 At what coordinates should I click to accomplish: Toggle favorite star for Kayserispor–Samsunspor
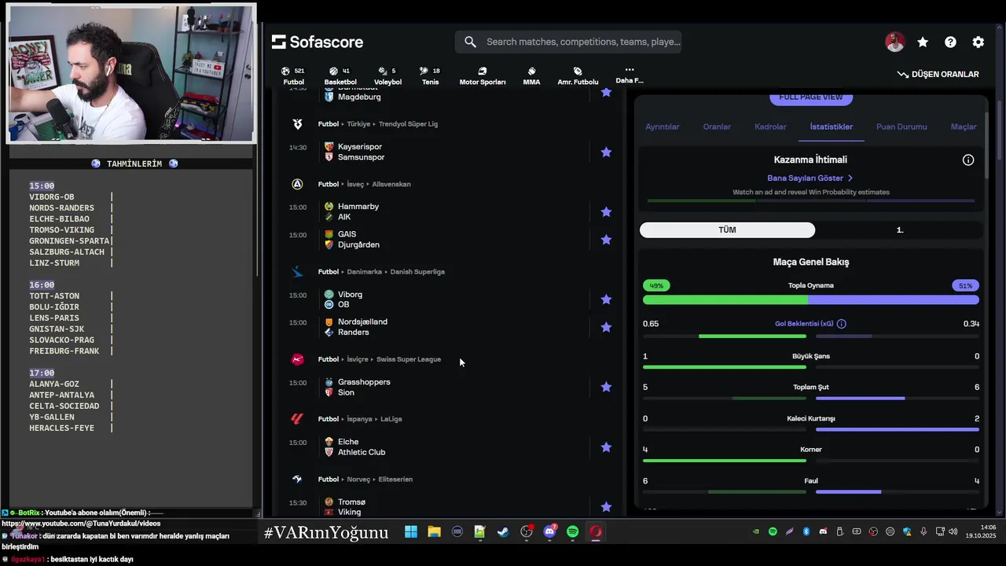point(606,152)
